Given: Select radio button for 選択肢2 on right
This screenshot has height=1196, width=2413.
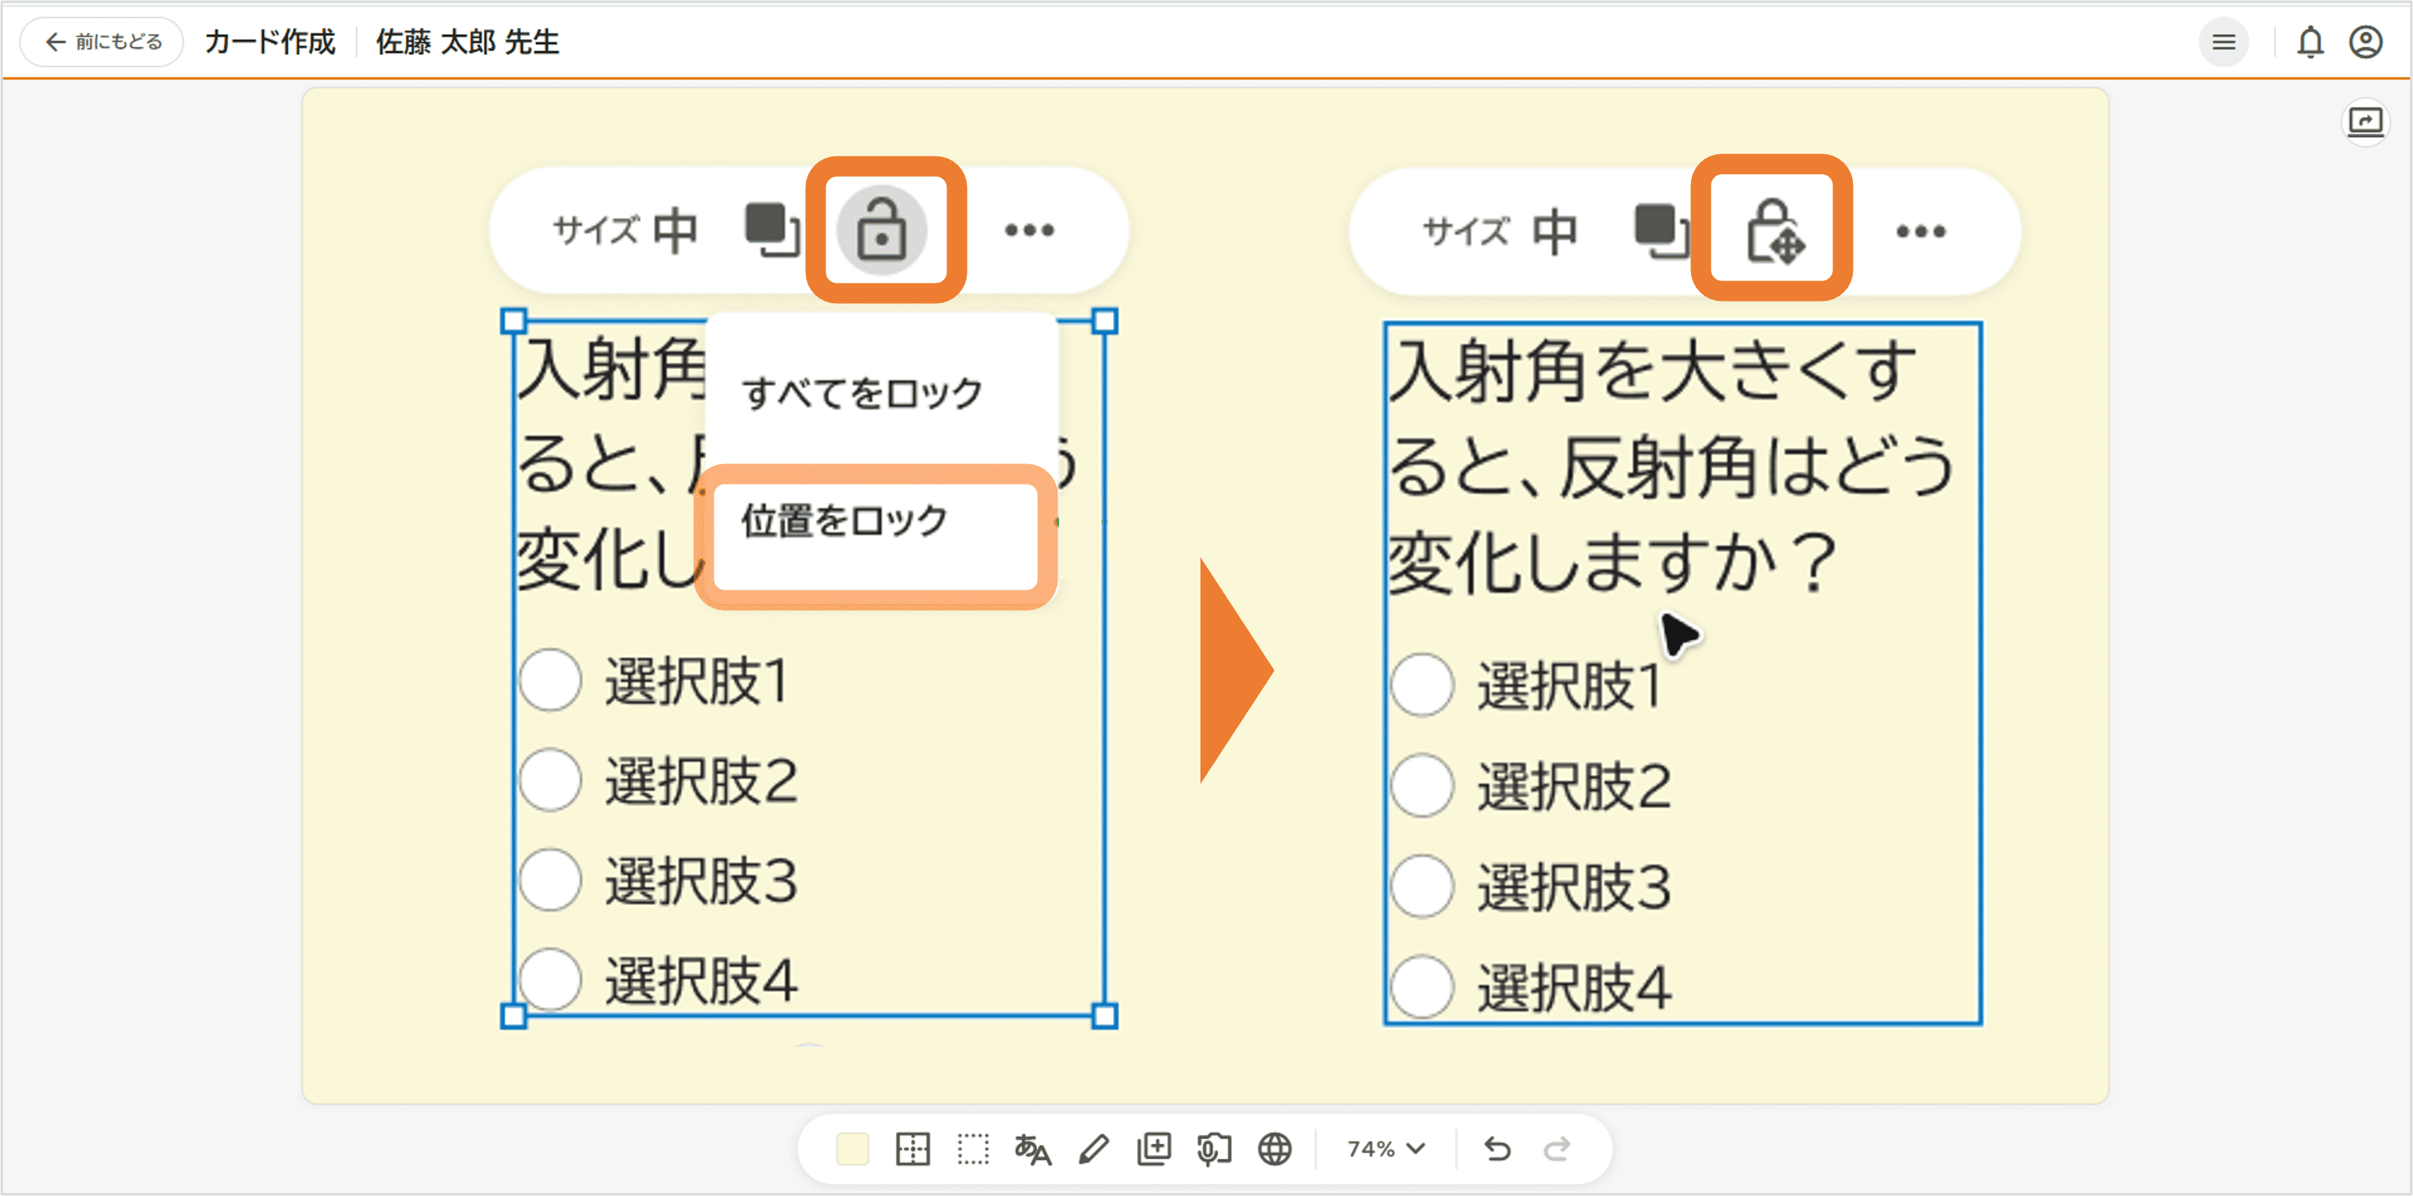Looking at the screenshot, I should pyautogui.click(x=1422, y=785).
